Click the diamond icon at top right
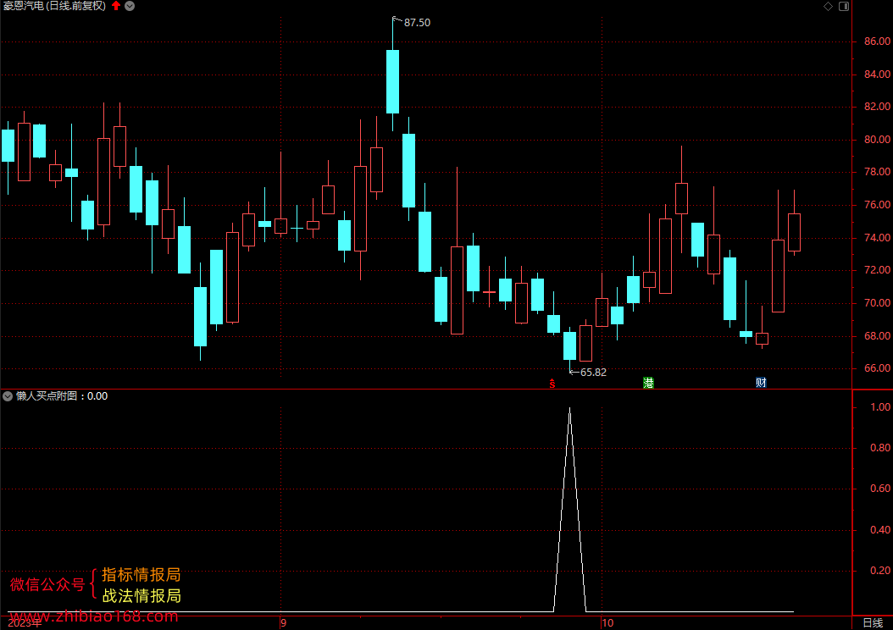 (828, 6)
